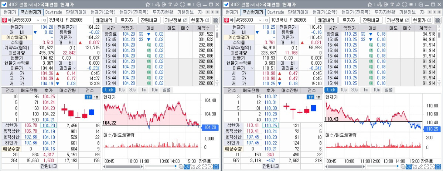Select the arrow cursor tool under left chart
This screenshot has width=443, height=171.
pyautogui.click(x=193, y=167)
